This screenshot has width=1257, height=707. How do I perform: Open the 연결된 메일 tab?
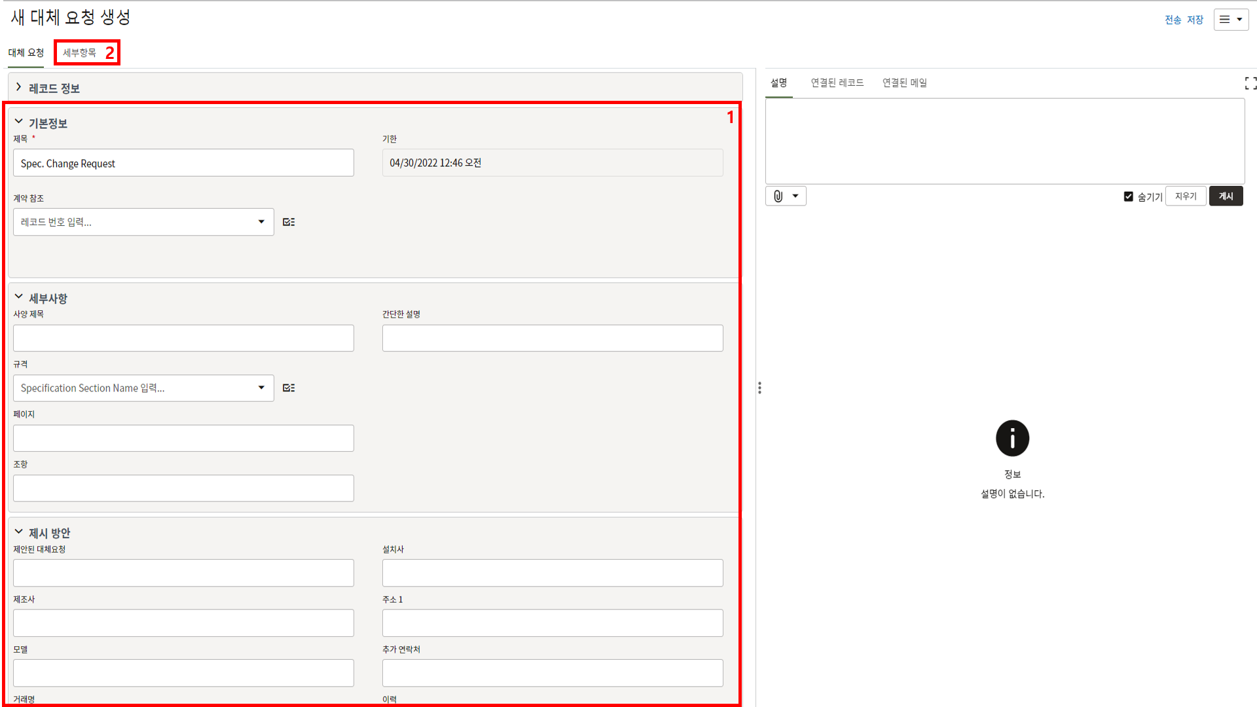coord(904,83)
